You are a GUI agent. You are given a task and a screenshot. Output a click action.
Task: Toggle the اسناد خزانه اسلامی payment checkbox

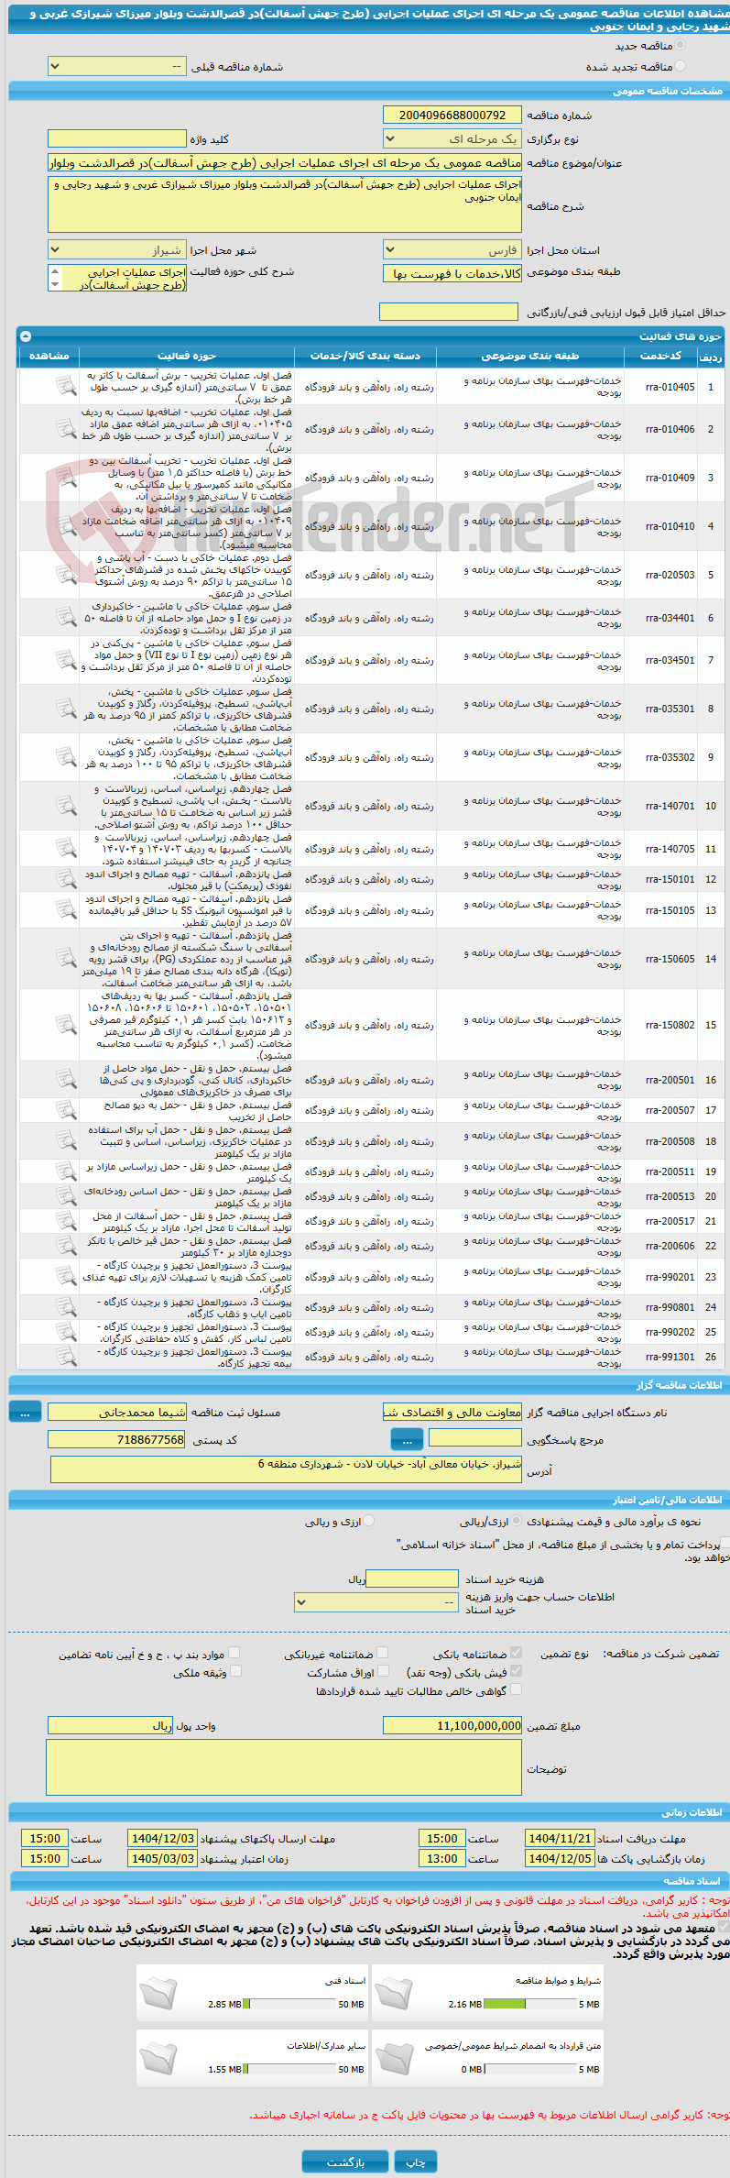pyautogui.click(x=725, y=1544)
